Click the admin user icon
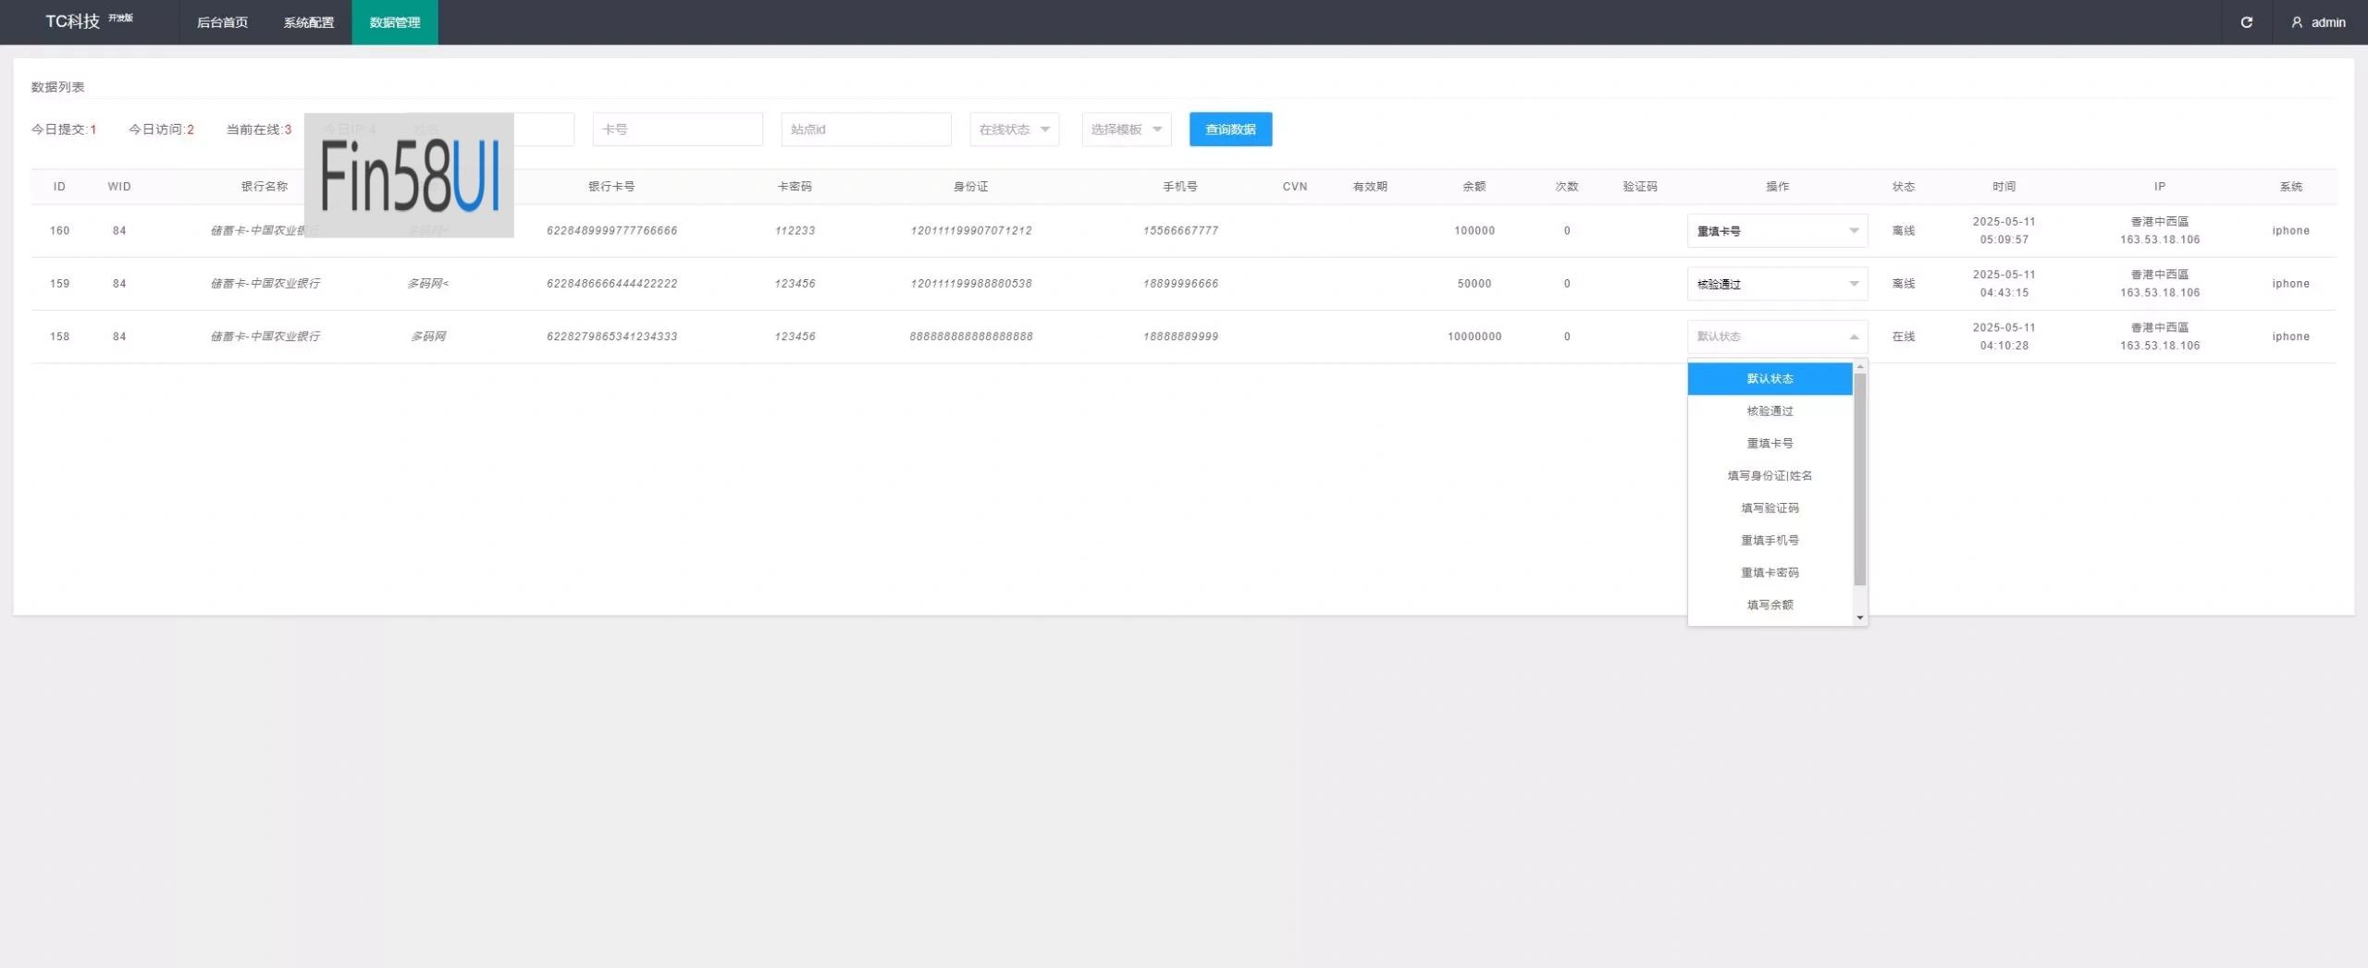Screen dimensions: 2368x968 click(2297, 22)
